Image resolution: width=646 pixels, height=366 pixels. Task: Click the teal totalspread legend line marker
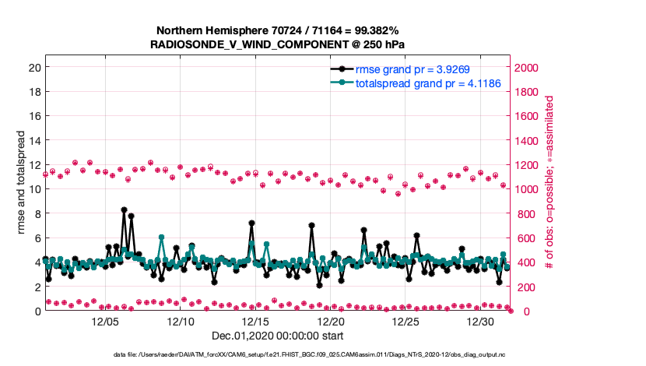point(342,83)
